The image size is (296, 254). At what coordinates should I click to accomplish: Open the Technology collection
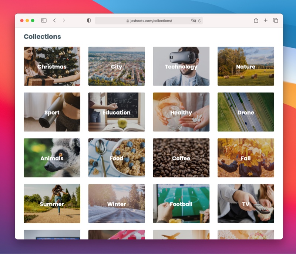(181, 66)
